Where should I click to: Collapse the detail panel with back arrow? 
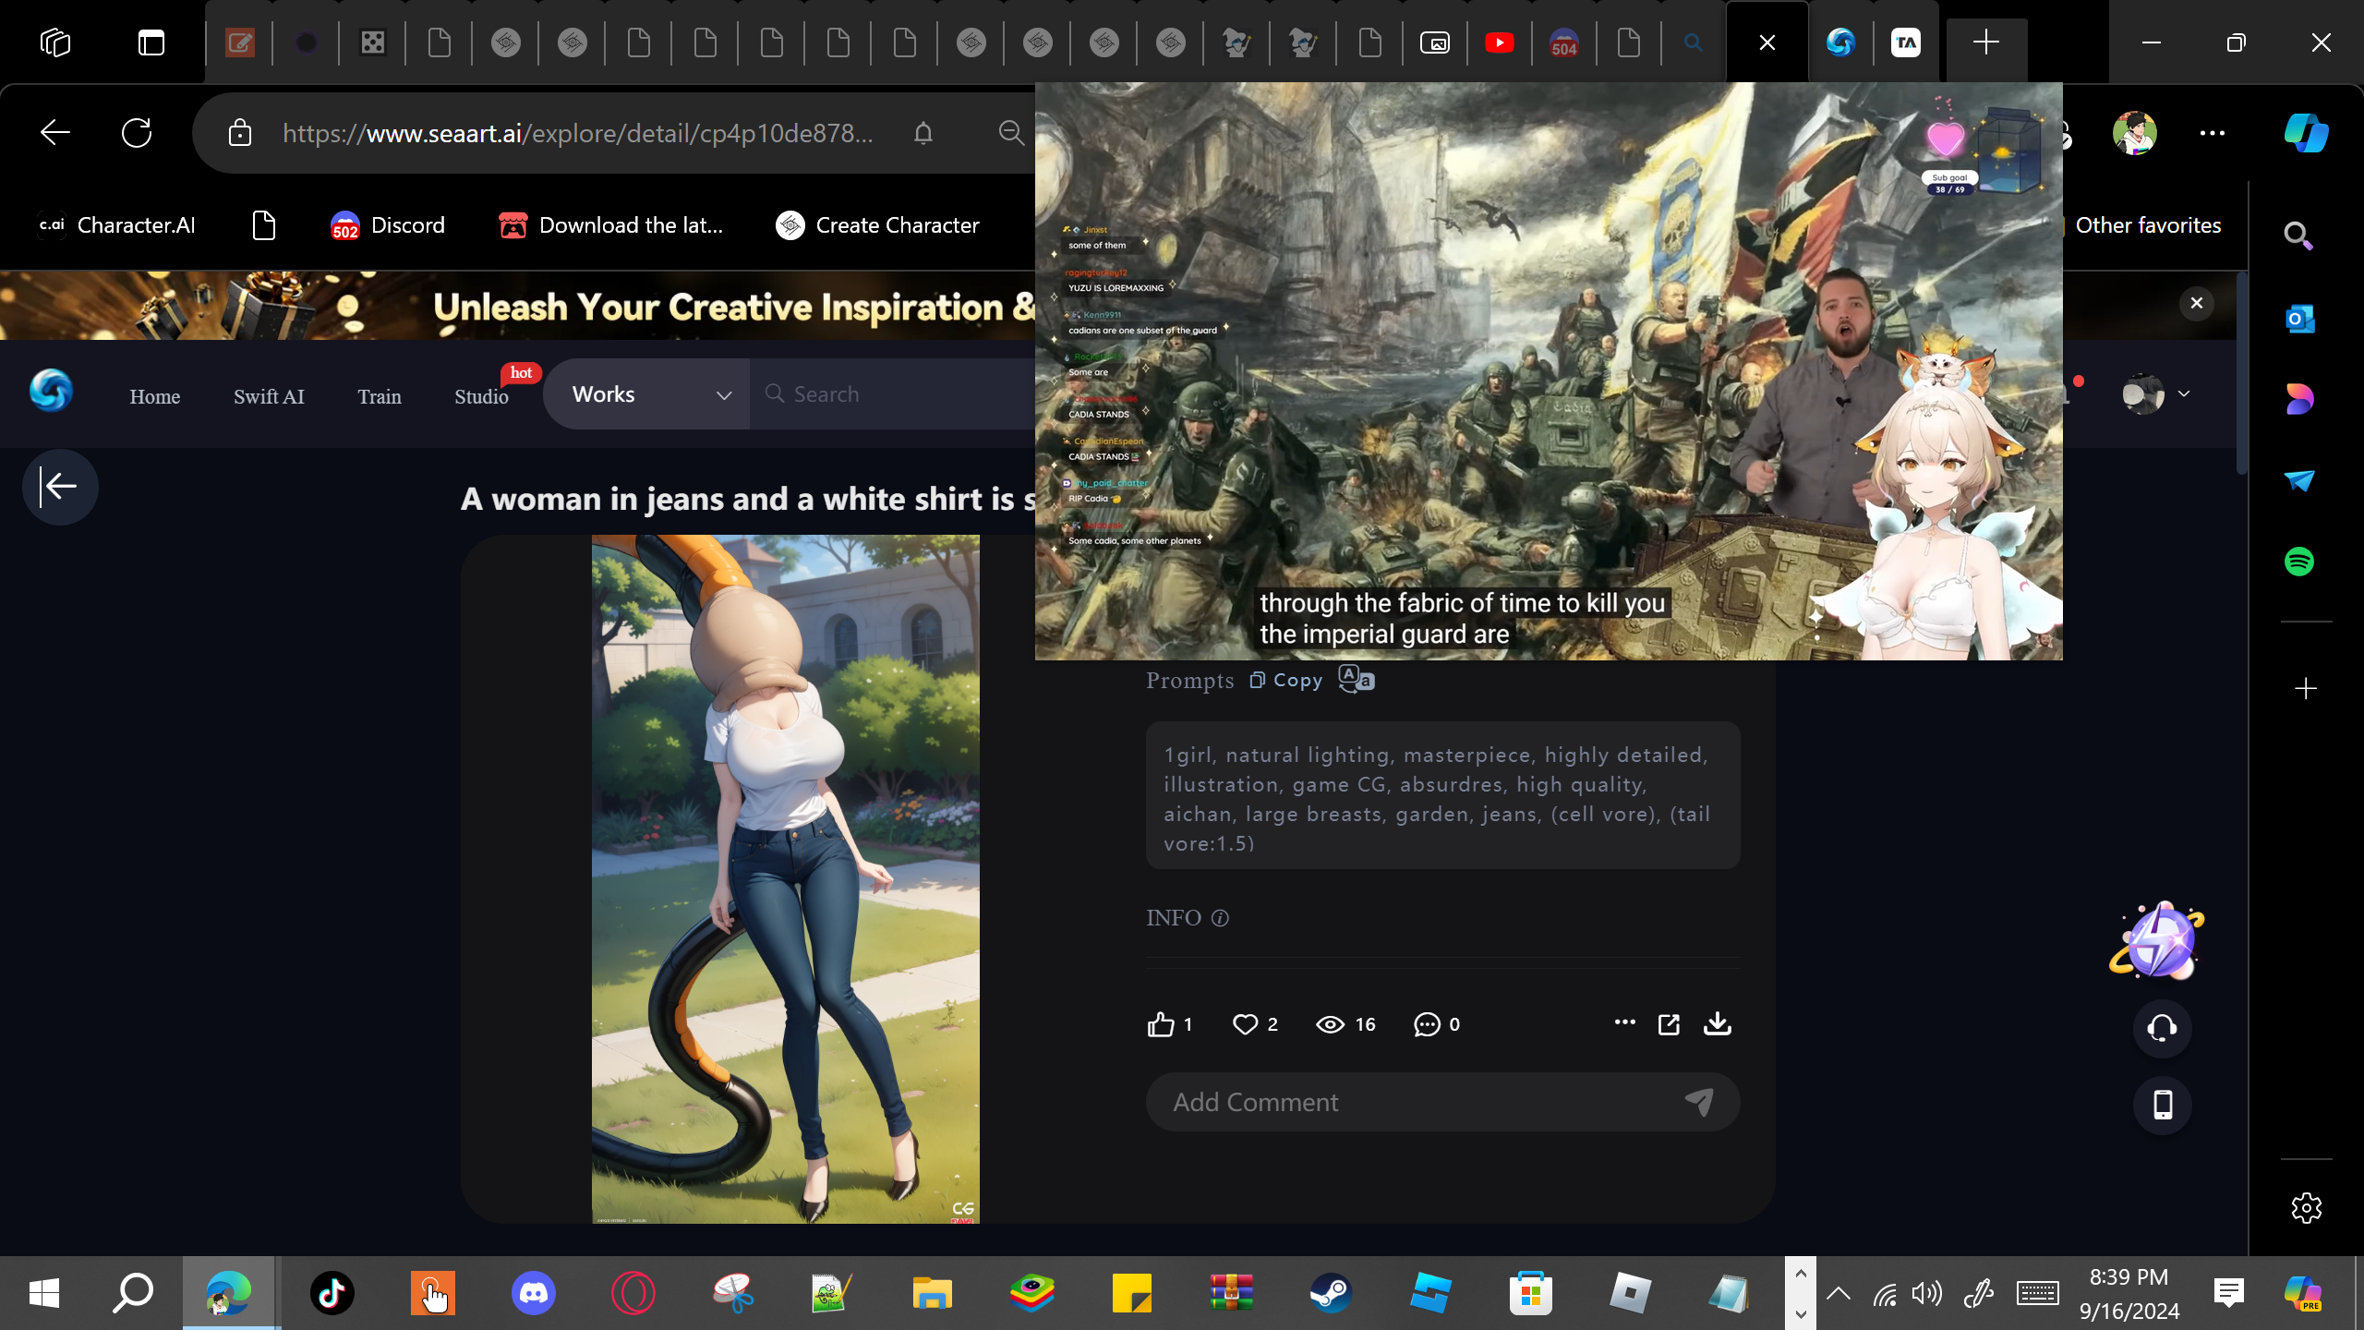(x=60, y=487)
